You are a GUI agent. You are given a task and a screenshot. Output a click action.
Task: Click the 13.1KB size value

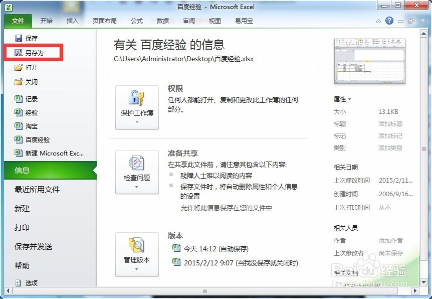click(388, 112)
